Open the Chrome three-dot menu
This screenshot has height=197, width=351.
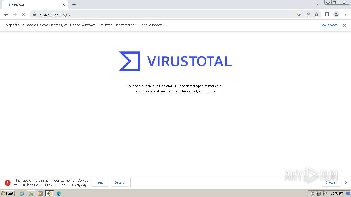click(345, 14)
